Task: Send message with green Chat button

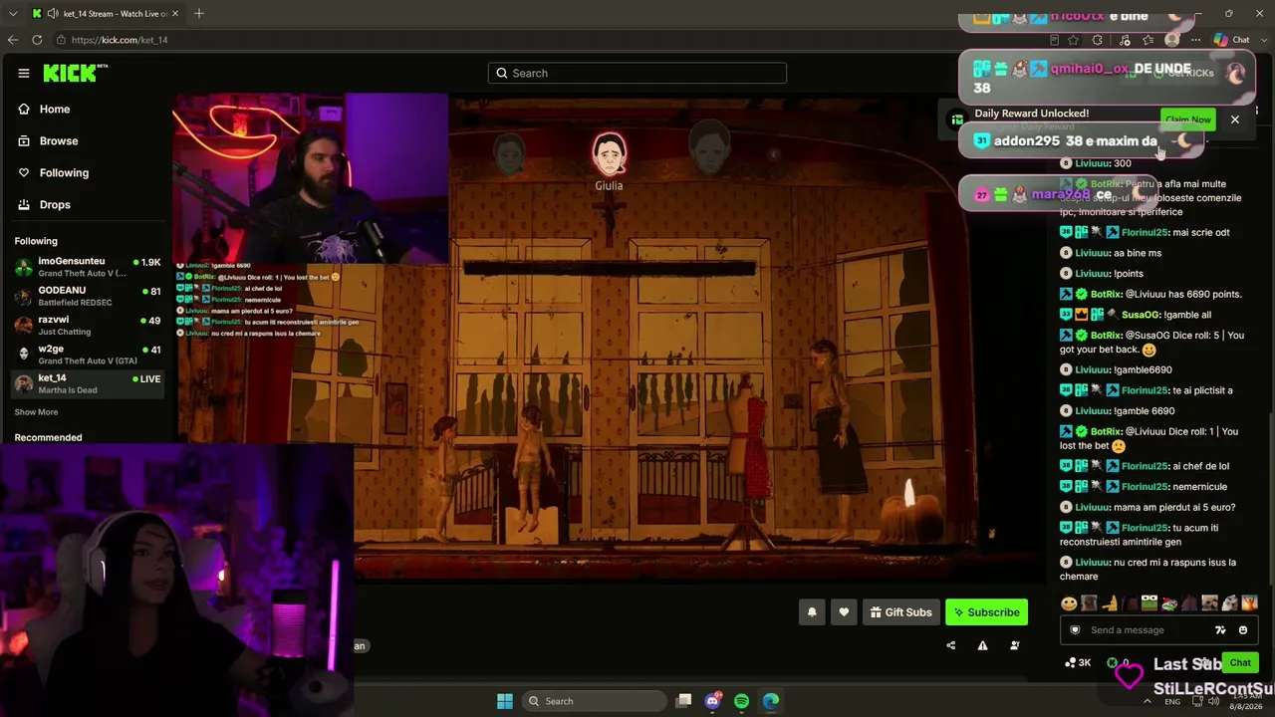Action: point(1240,662)
